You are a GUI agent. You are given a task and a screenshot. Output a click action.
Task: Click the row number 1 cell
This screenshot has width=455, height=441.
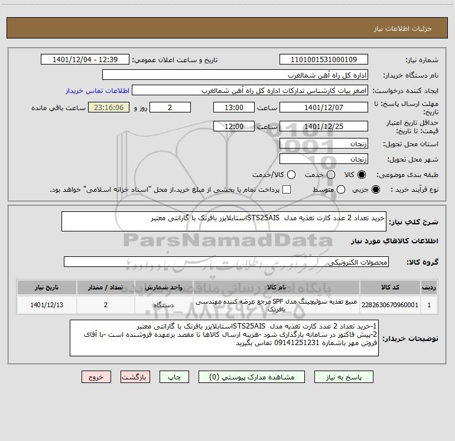[x=429, y=305]
